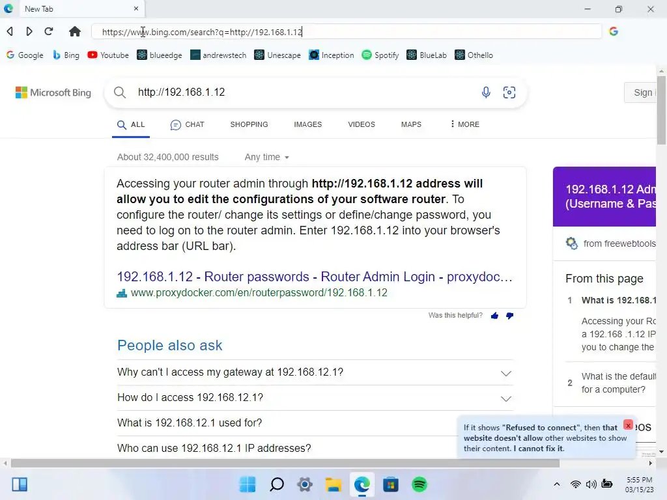Open the widgets panel icon on taskbar
667x500 pixels.
[x=20, y=484]
